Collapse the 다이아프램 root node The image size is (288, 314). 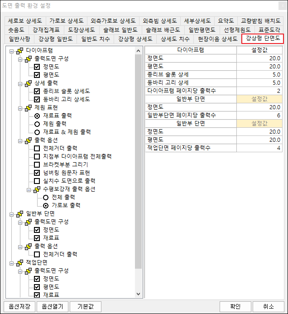click(x=12, y=52)
